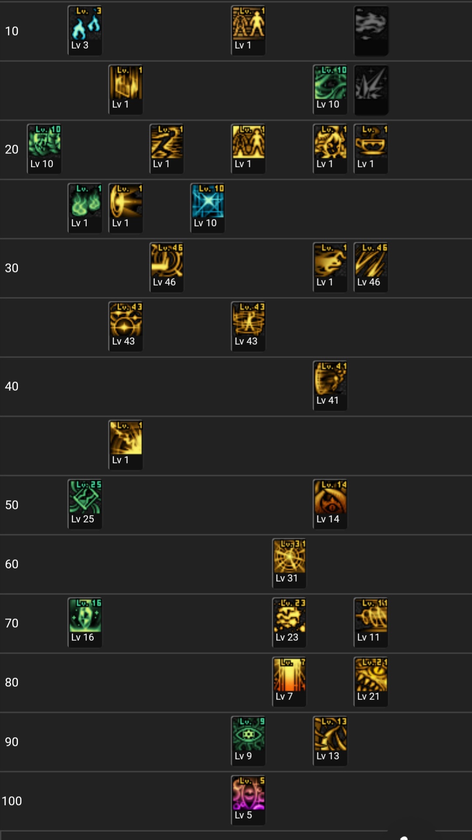Select the green Lv 25 skill icon
Image resolution: width=472 pixels, height=840 pixels.
[85, 504]
